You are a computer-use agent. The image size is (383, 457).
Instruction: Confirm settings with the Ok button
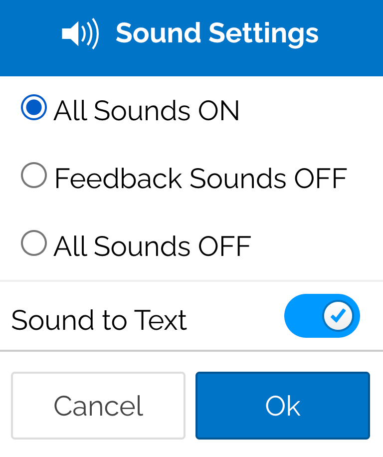[282, 406]
